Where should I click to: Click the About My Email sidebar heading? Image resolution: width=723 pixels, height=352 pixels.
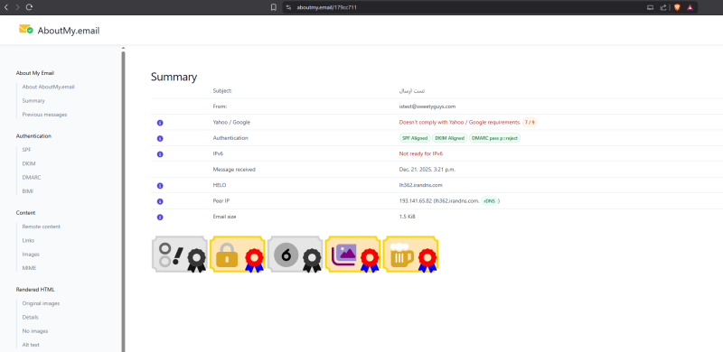point(35,73)
